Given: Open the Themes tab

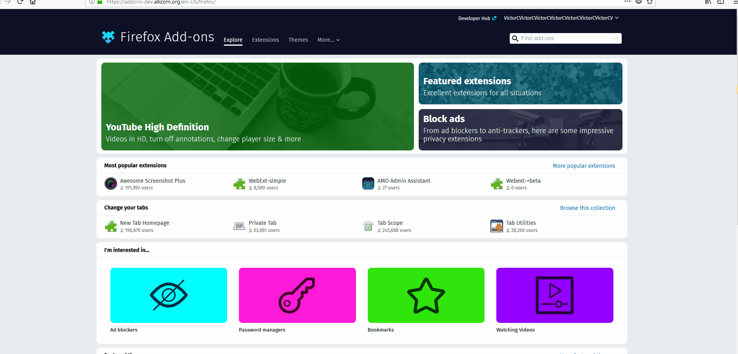Looking at the screenshot, I should pyautogui.click(x=298, y=40).
